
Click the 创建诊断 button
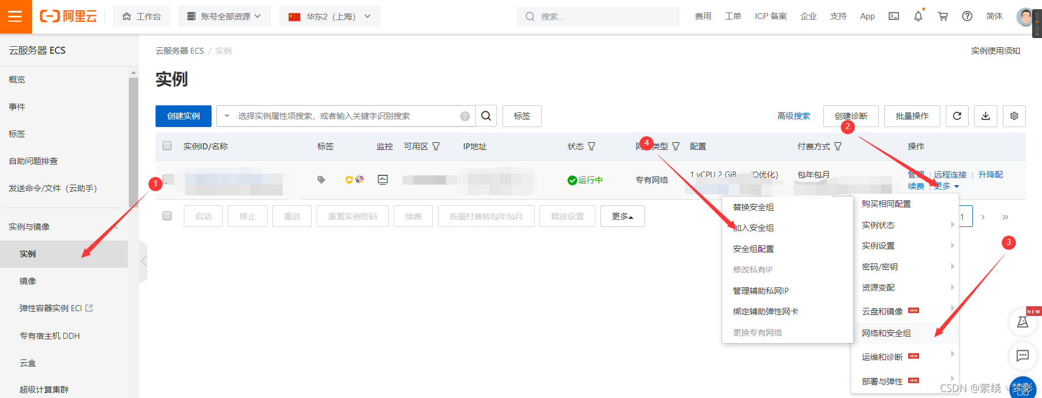point(851,116)
